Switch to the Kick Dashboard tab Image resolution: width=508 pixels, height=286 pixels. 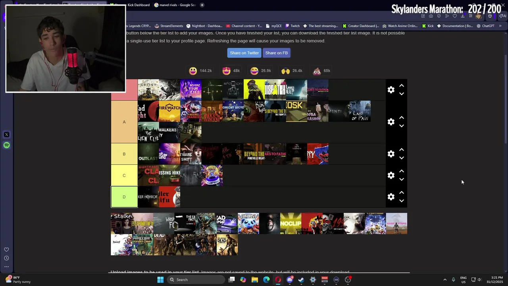pos(131,5)
